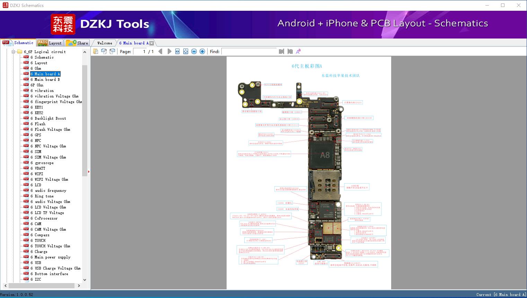
Task: Click the tree scrollbar down arrow
Action: (85, 280)
